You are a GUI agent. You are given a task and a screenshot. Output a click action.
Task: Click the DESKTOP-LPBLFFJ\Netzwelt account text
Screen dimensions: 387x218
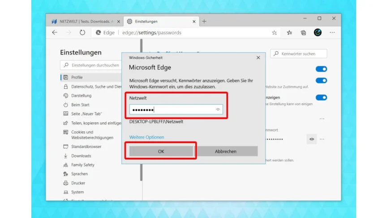pos(156,122)
